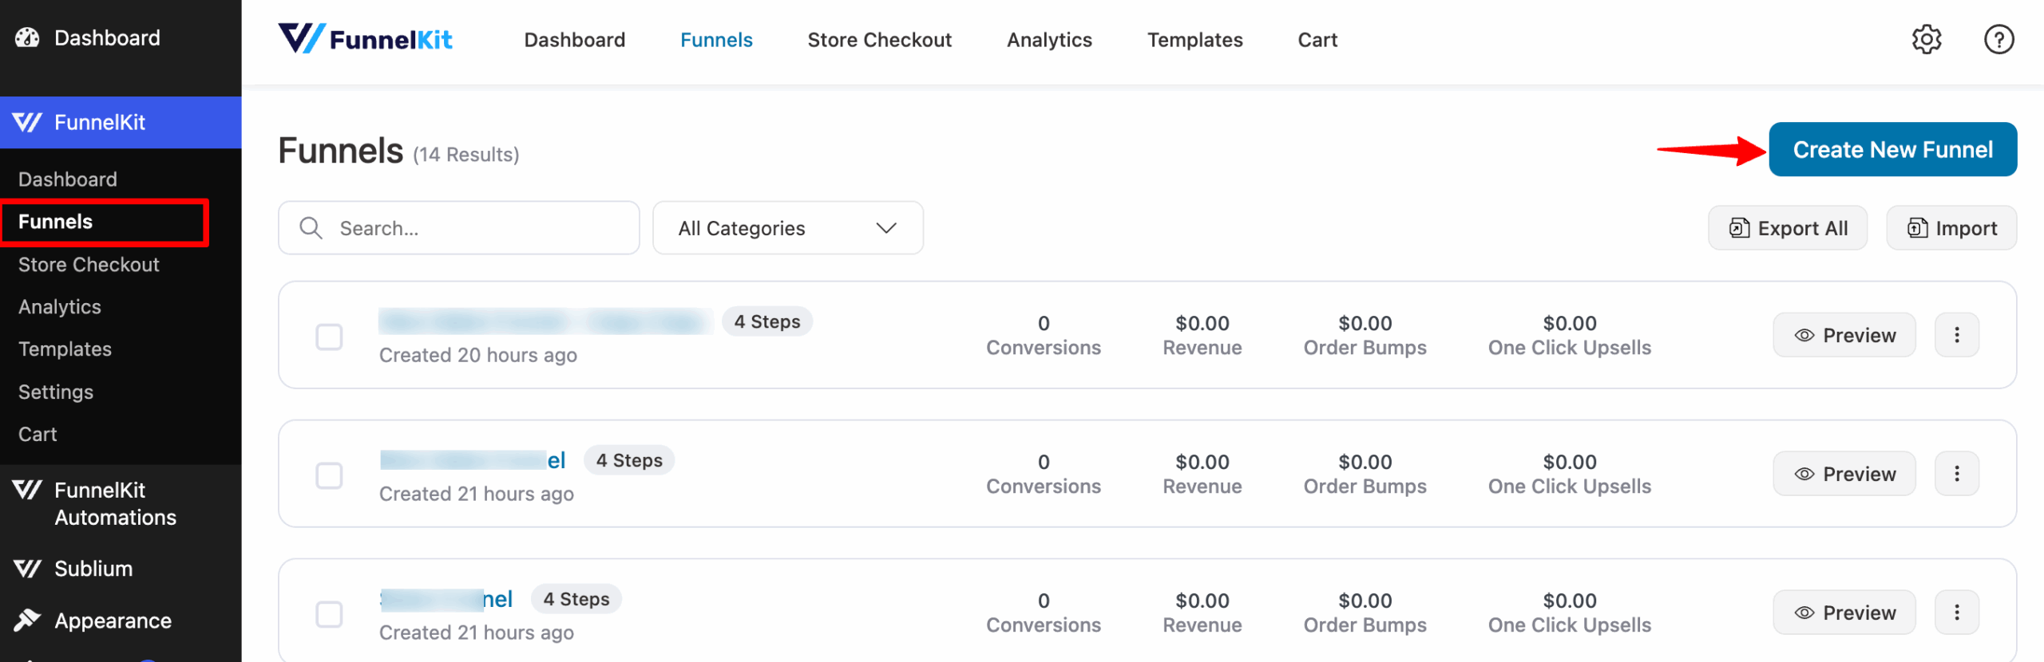Open more options for second funnel ending 'el'
The width and height of the screenshot is (2044, 662).
click(x=1956, y=474)
